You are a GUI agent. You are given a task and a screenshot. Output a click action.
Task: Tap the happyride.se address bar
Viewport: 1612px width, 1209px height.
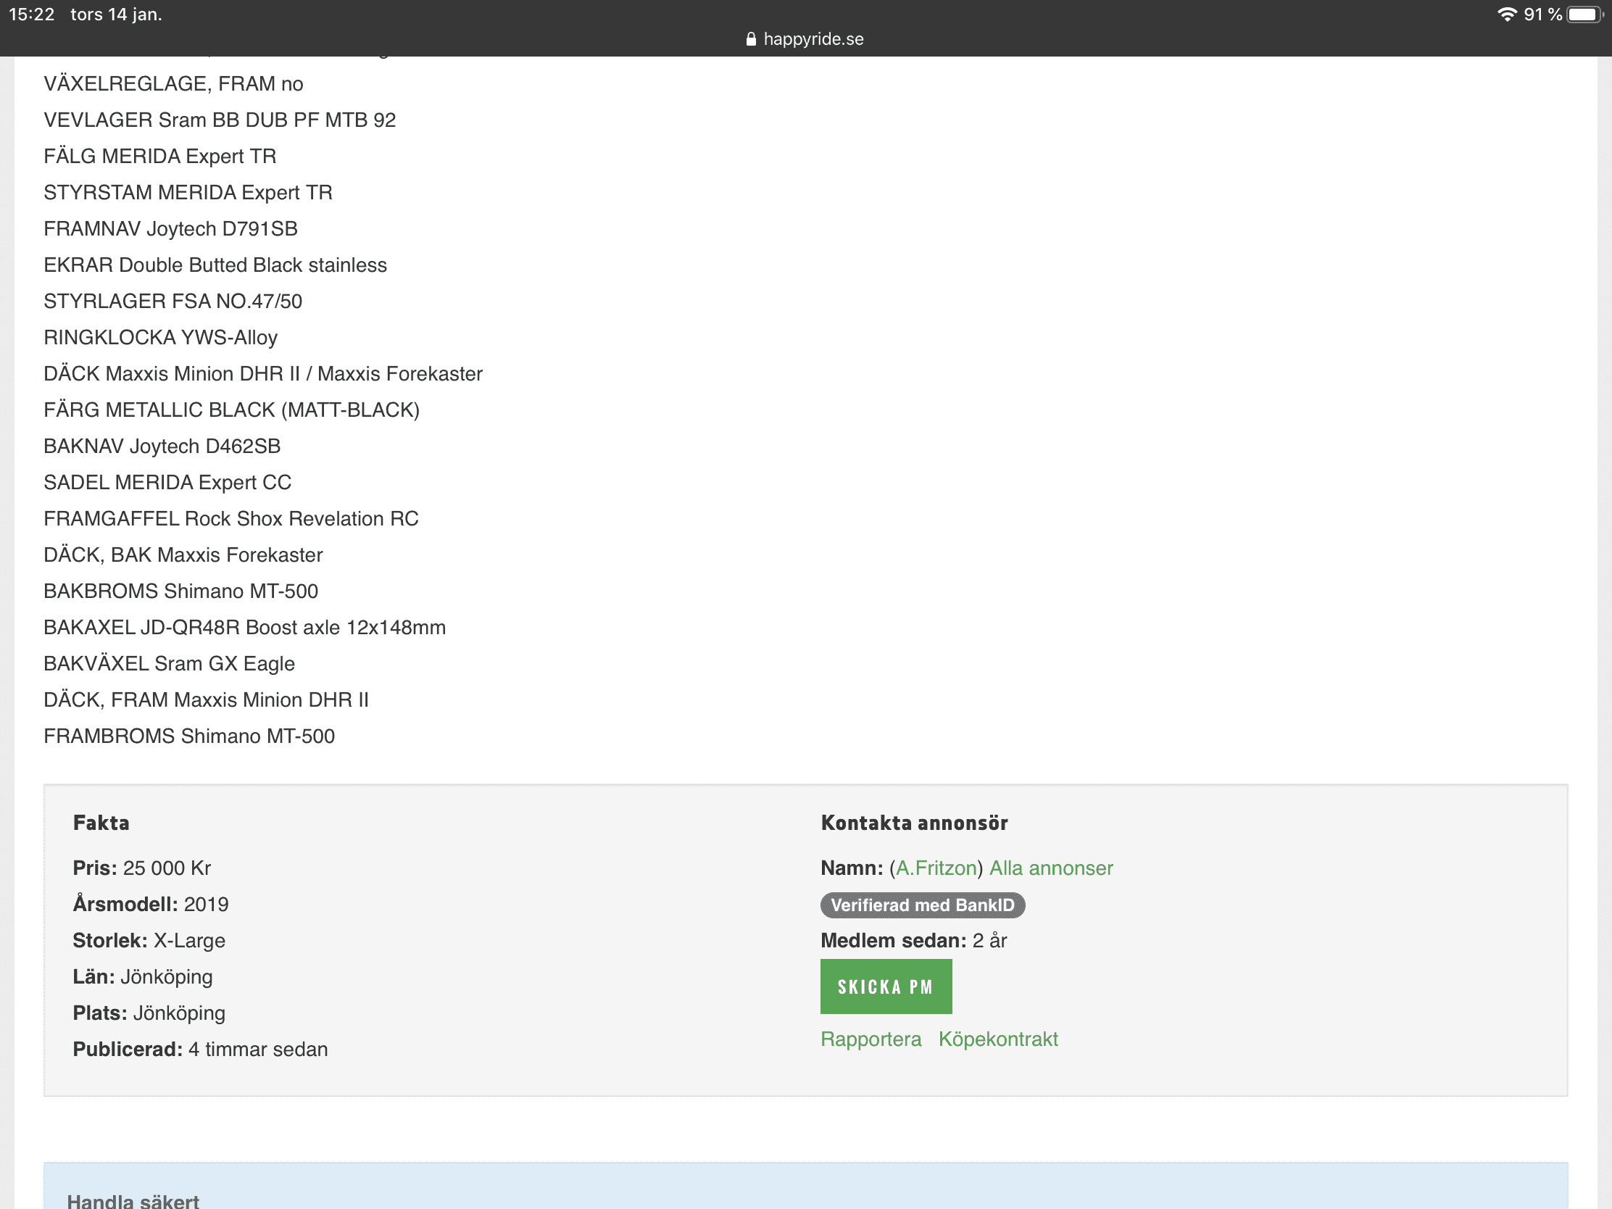[x=813, y=39]
